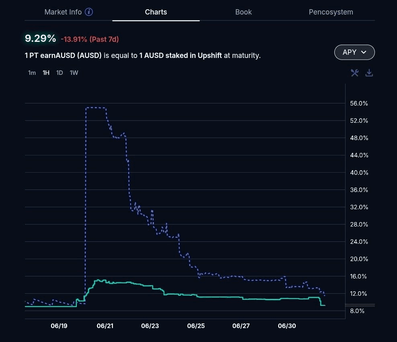
Task: Click the dashed line peak near 56%
Action: [x=96, y=107]
